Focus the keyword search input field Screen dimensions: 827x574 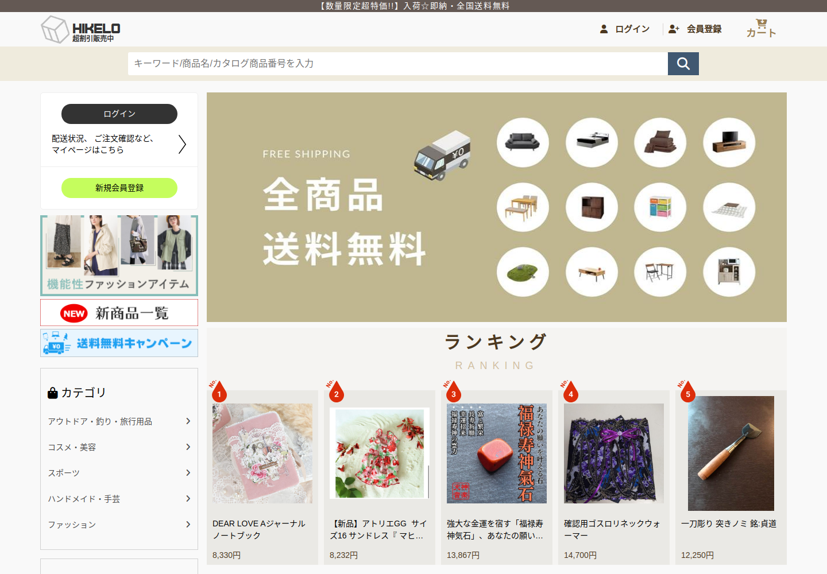click(398, 64)
